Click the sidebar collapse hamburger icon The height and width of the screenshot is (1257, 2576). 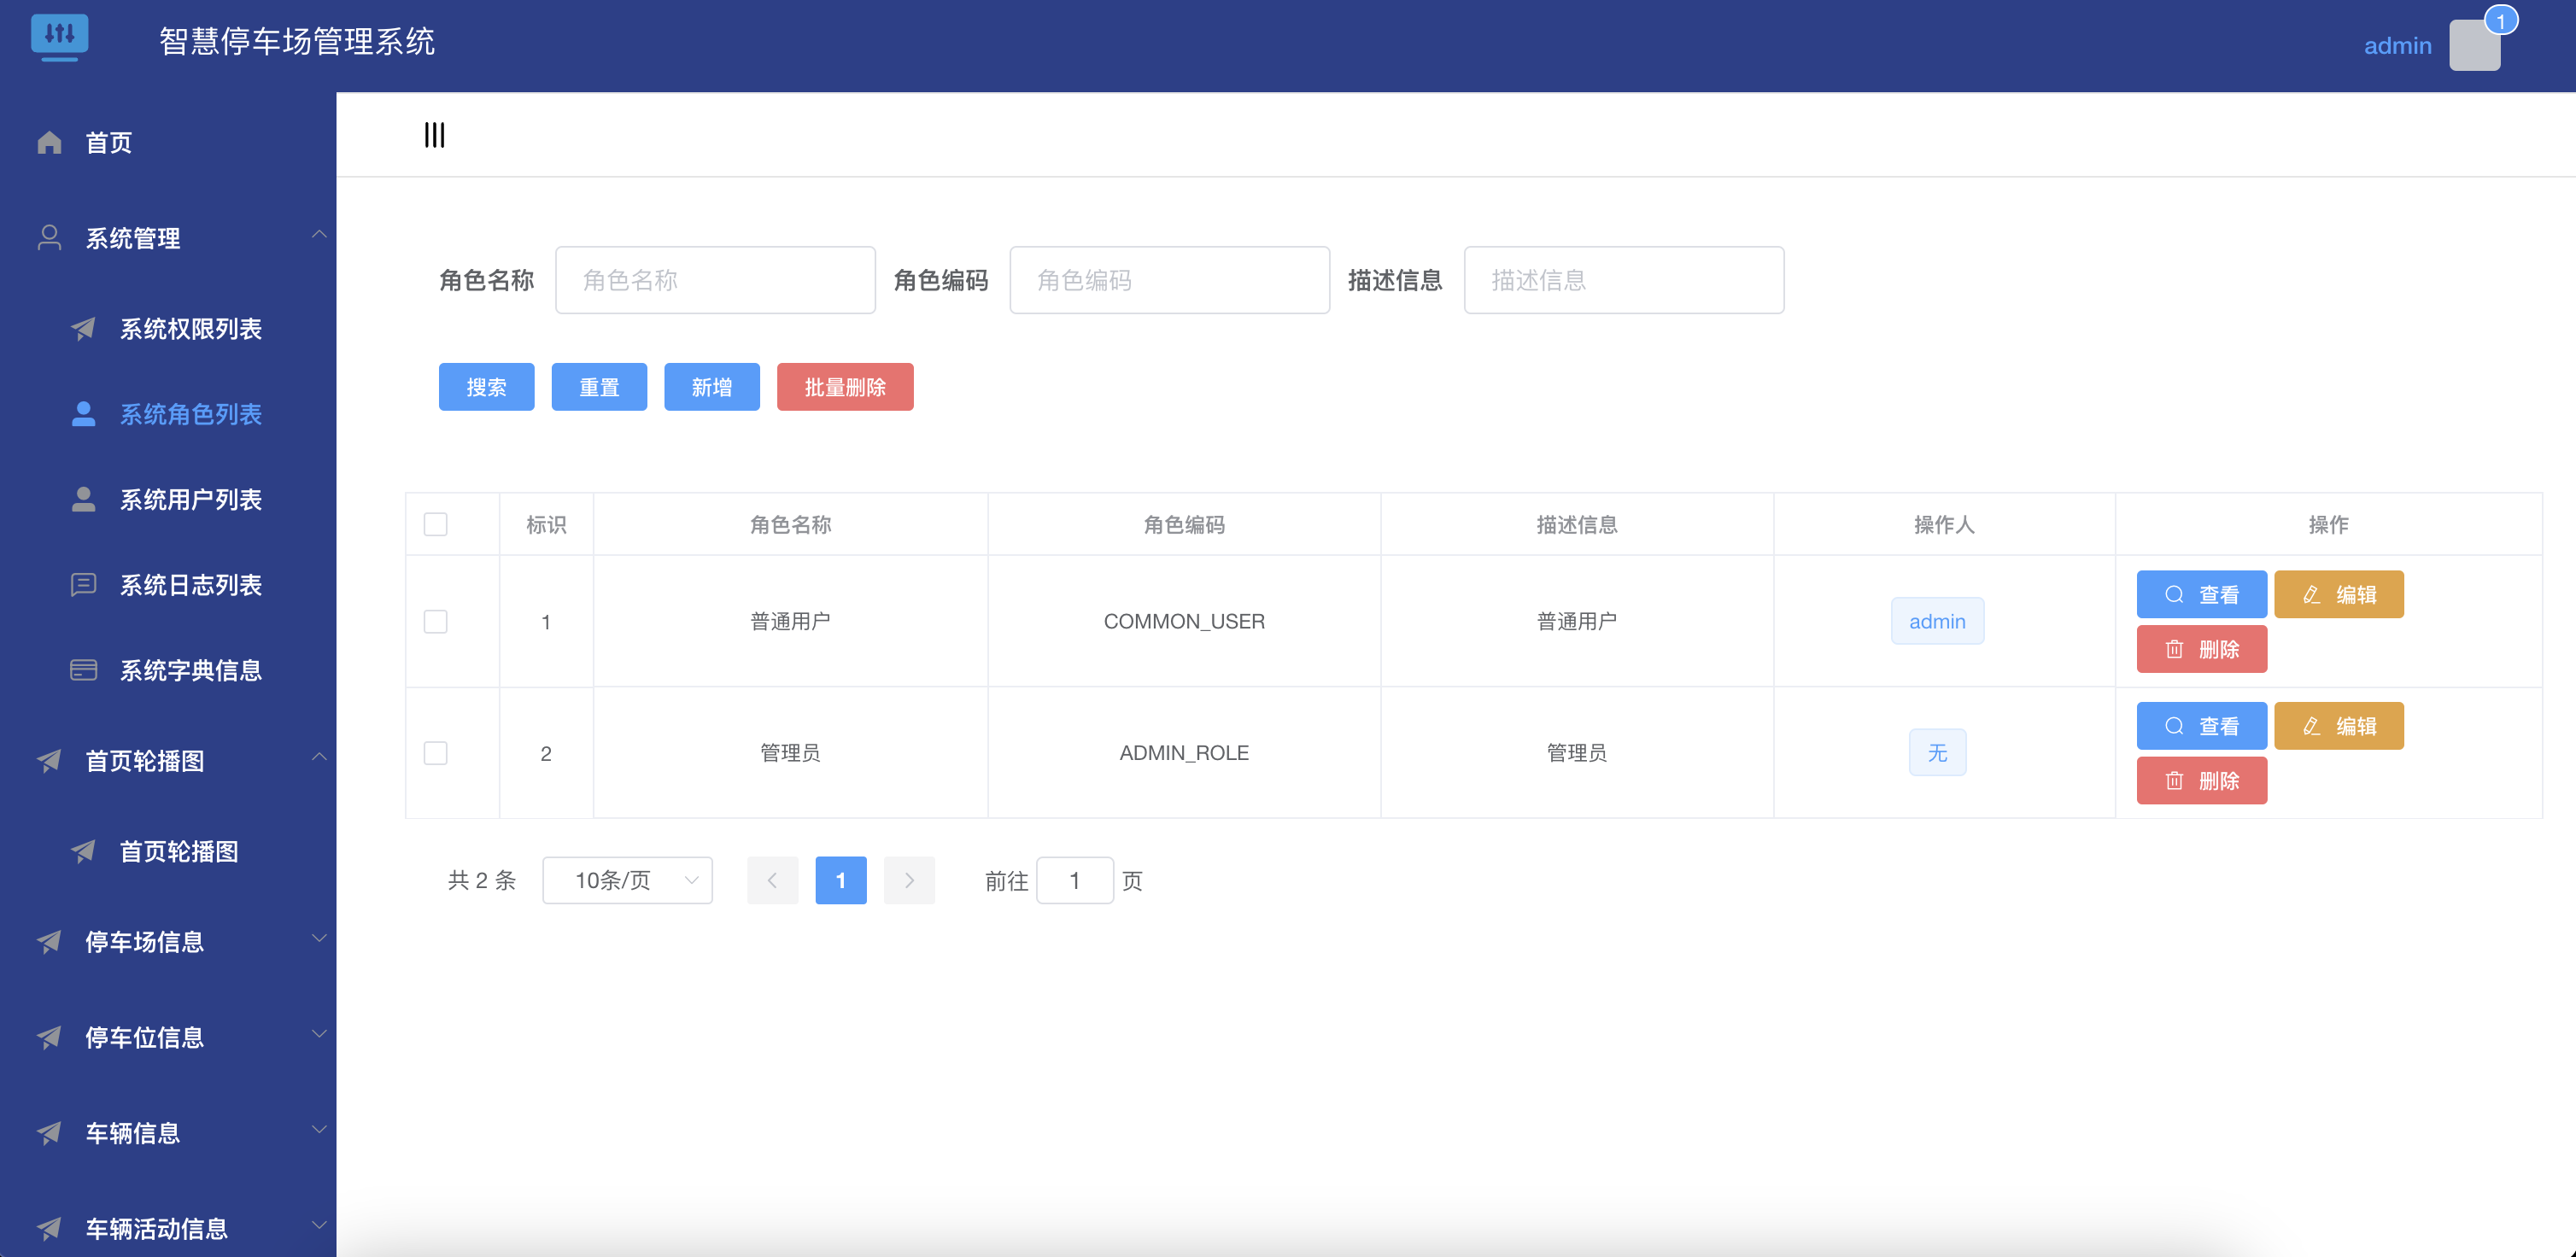point(434,135)
